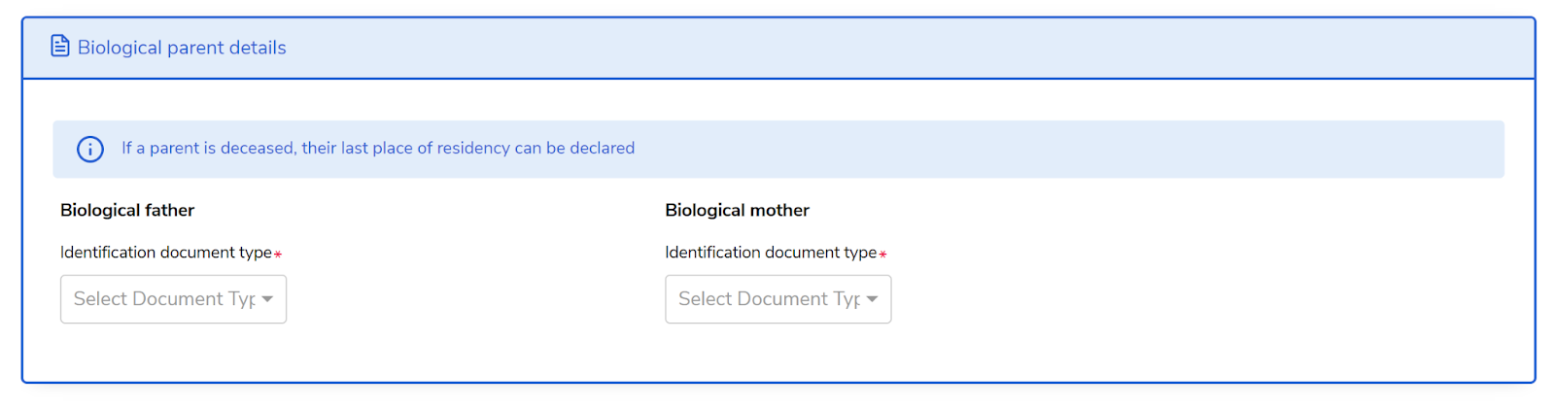The width and height of the screenshot is (1555, 409).
Task: Click the Biological parent details header title
Action: (182, 48)
